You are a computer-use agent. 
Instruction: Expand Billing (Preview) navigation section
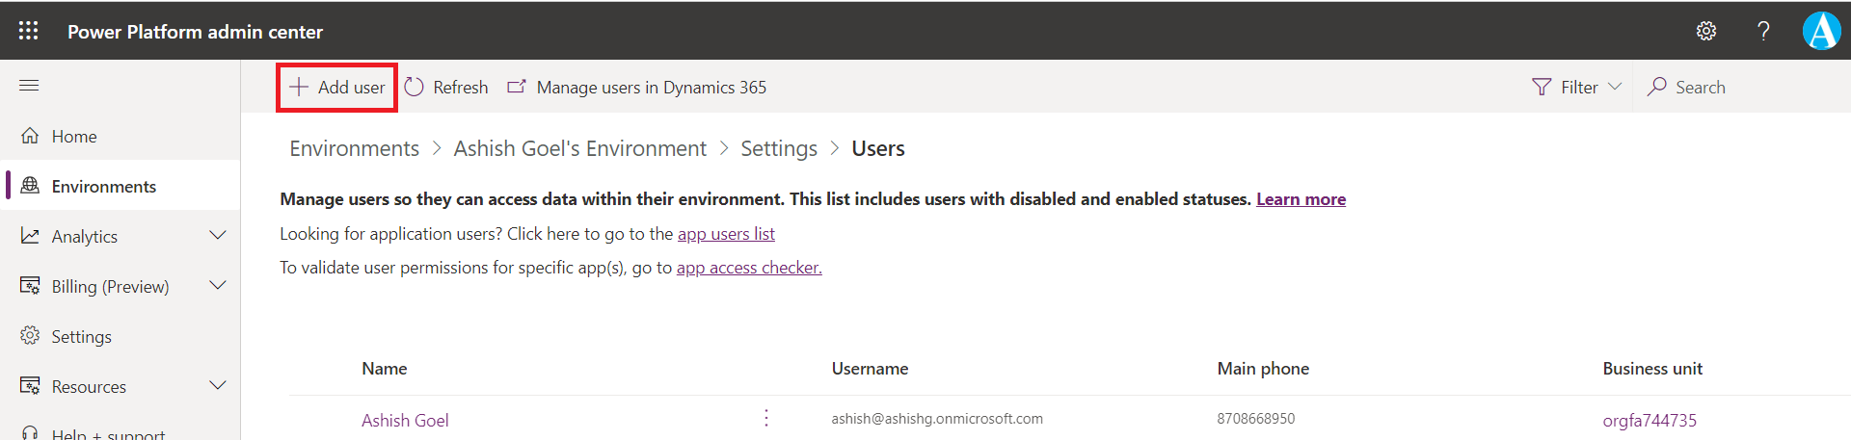pos(218,286)
